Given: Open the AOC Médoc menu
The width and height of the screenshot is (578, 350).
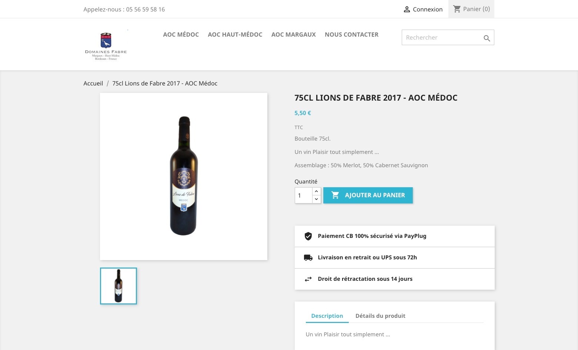Looking at the screenshot, I should coord(181,34).
